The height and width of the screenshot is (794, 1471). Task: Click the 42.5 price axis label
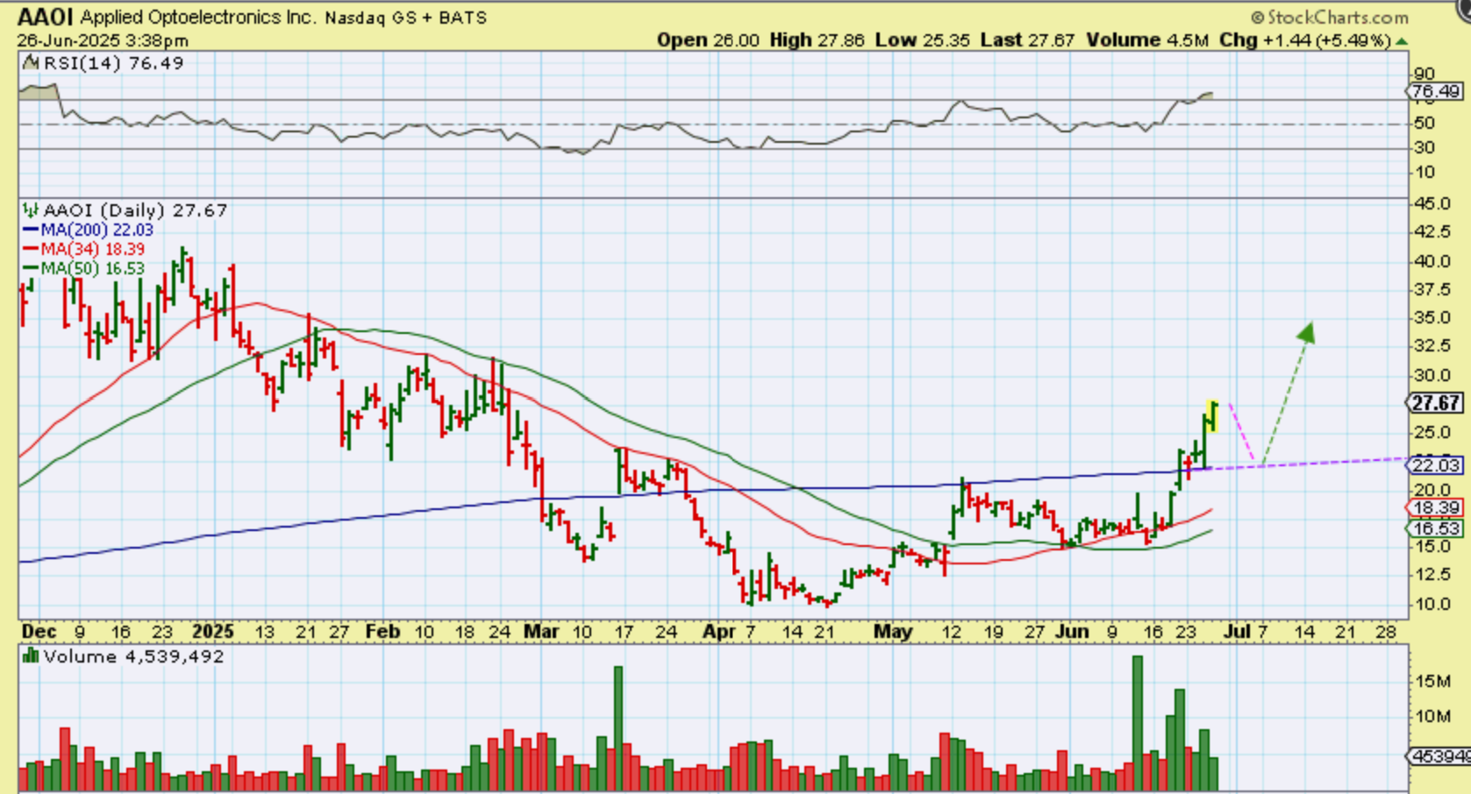[1432, 232]
